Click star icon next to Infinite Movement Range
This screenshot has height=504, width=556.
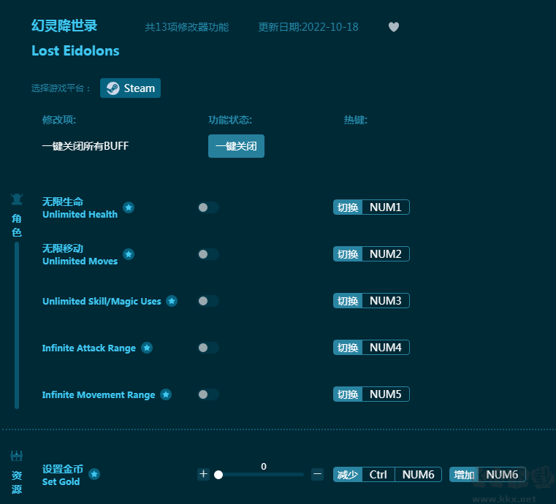click(166, 394)
